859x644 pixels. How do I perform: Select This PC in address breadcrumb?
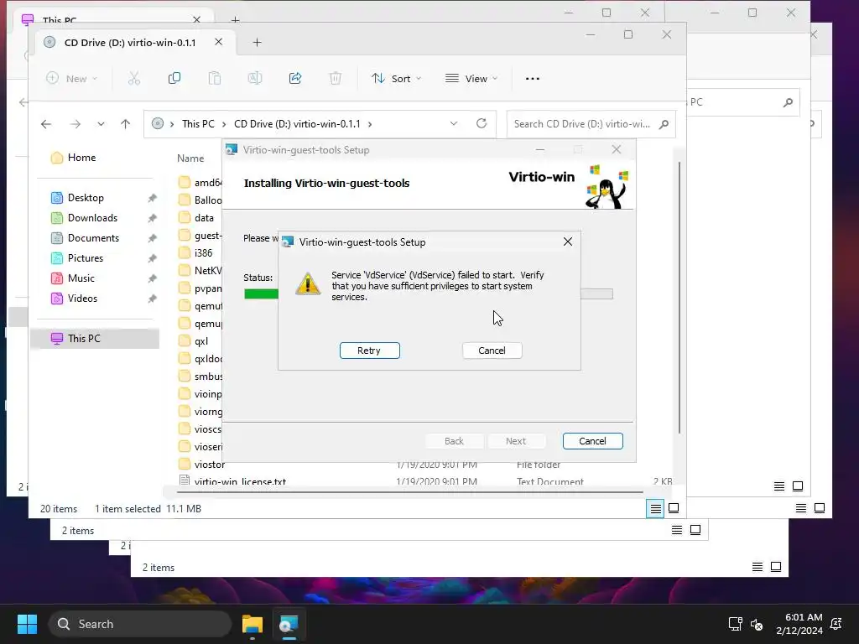[x=198, y=124]
